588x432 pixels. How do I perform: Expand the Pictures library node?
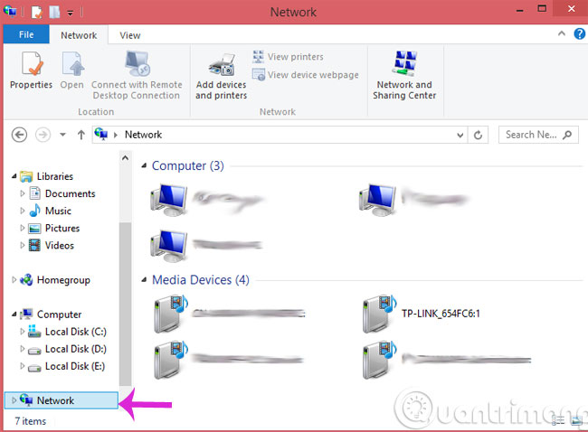click(x=22, y=228)
